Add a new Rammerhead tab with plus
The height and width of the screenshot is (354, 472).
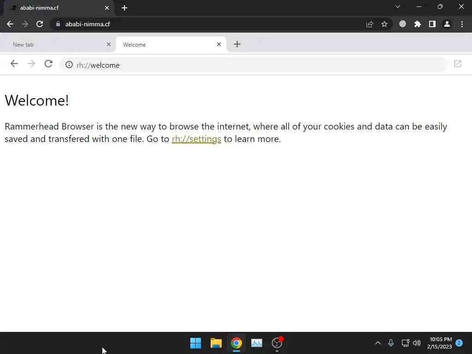pyautogui.click(x=237, y=44)
